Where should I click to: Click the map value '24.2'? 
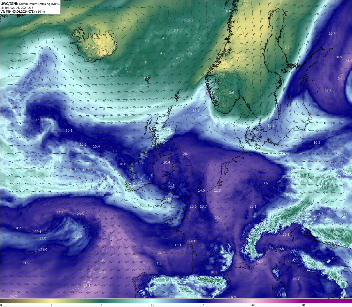[260, 262]
